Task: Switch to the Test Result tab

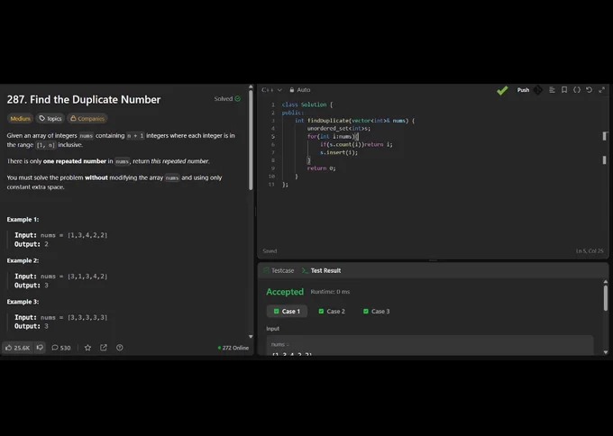Action: [x=321, y=271]
